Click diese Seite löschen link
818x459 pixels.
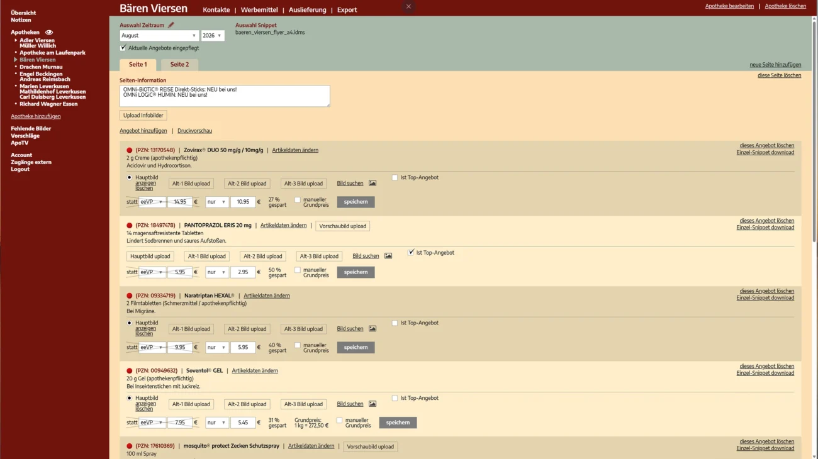780,75
